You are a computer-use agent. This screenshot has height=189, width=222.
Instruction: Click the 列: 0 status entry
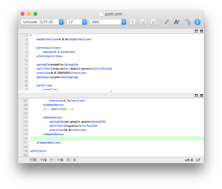[71, 160]
